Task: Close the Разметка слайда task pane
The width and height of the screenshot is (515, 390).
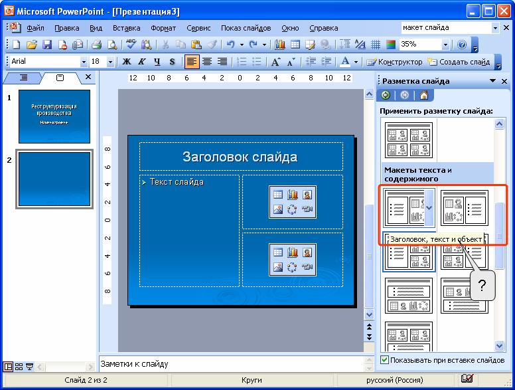Action: pyautogui.click(x=504, y=81)
